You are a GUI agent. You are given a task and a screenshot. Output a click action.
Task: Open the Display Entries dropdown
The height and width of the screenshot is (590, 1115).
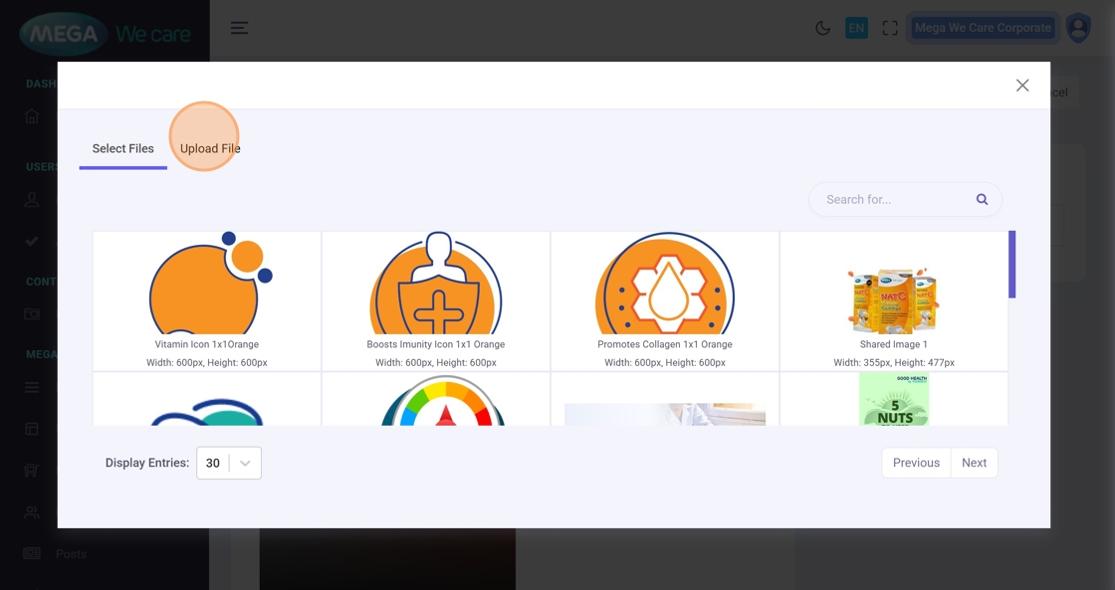tap(229, 463)
